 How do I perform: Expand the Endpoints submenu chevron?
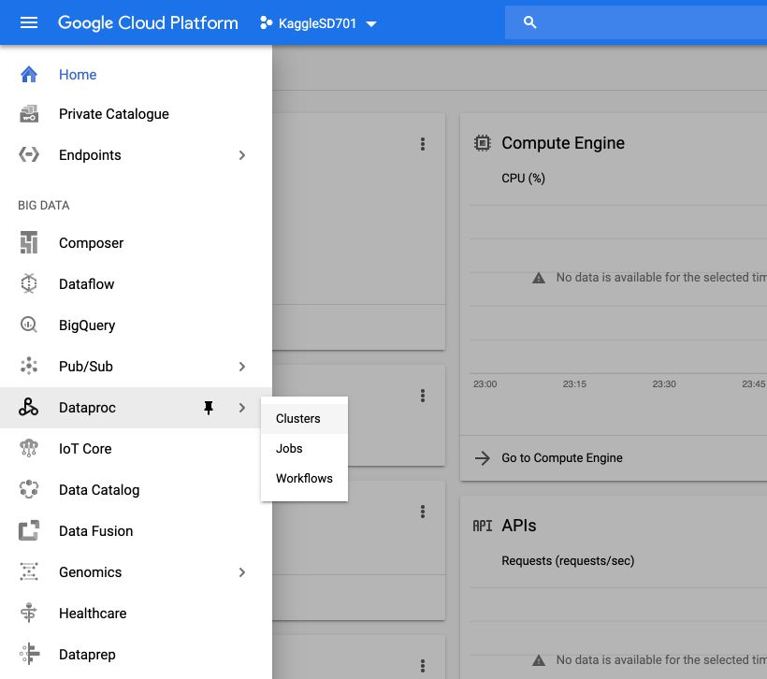(x=241, y=155)
